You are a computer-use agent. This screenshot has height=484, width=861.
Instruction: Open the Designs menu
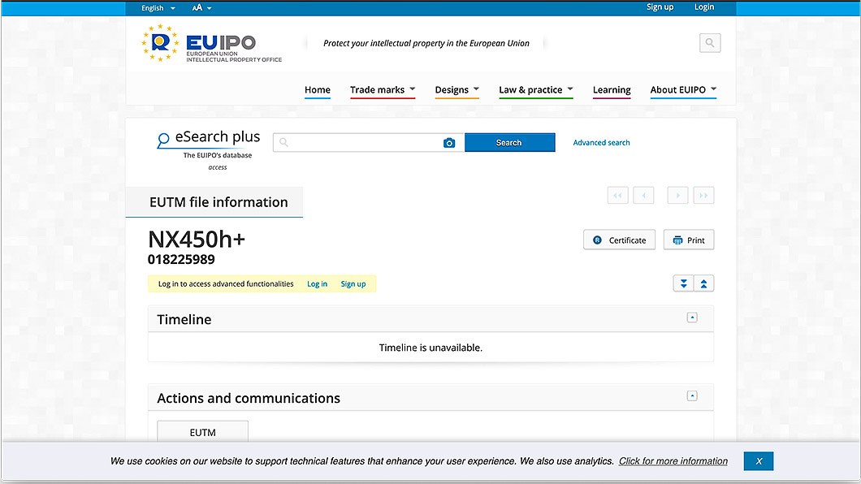point(456,90)
